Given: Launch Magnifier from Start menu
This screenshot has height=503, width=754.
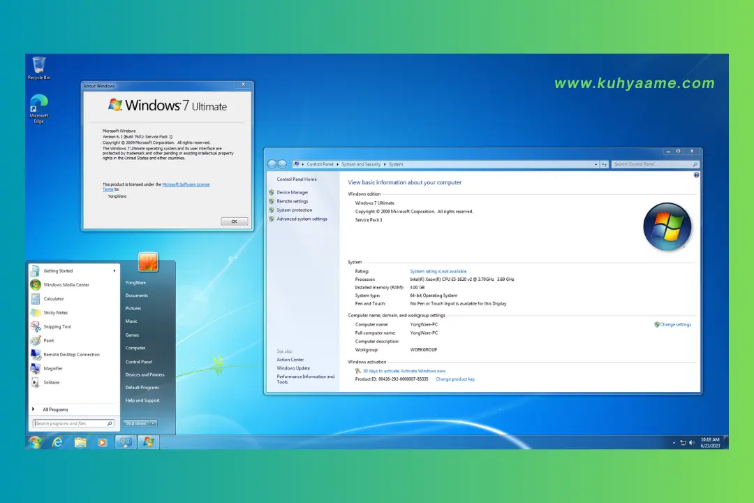Looking at the screenshot, I should coord(73,369).
